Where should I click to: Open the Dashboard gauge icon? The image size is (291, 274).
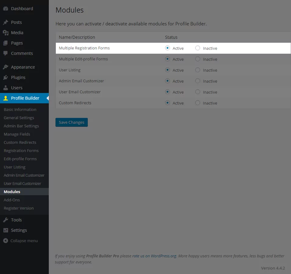(5, 9)
